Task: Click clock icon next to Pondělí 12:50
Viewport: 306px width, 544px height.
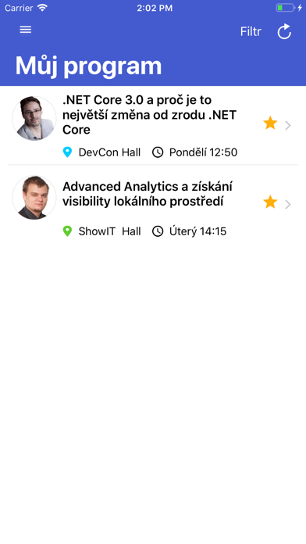Action: (x=158, y=152)
